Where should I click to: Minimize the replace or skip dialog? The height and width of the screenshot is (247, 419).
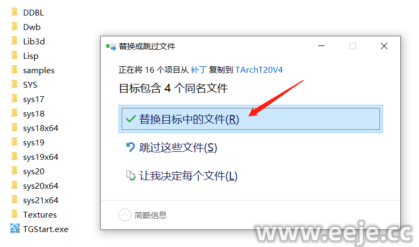321,46
